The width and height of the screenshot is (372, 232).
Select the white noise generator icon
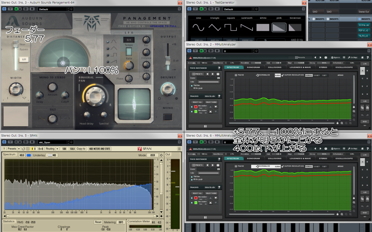263,28
